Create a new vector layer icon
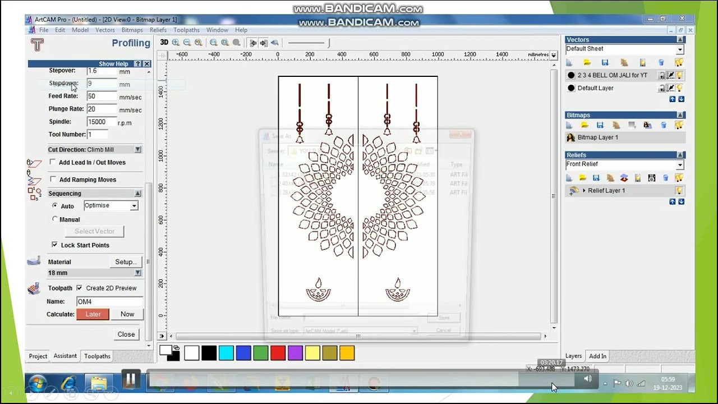This screenshot has height=404, width=718. point(569,62)
